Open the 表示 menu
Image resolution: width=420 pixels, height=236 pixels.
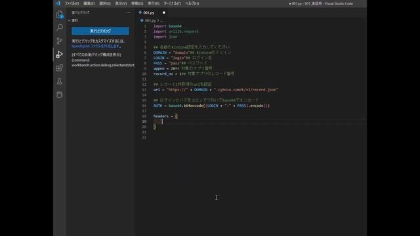pyautogui.click(x=121, y=3)
